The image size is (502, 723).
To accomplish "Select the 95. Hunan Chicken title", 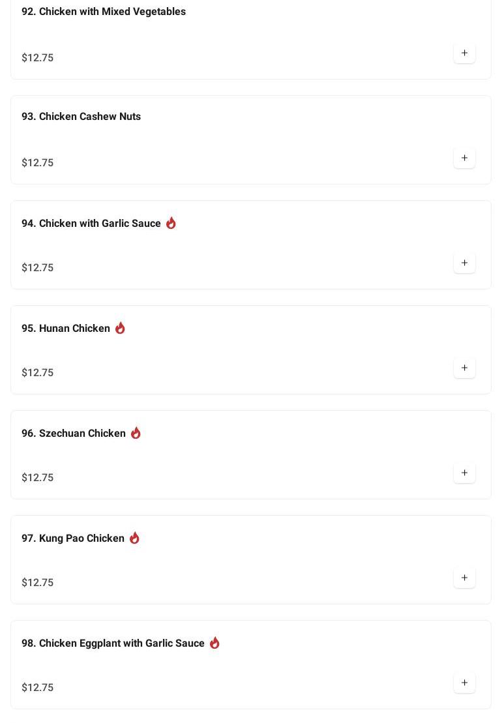I will click(x=66, y=329).
